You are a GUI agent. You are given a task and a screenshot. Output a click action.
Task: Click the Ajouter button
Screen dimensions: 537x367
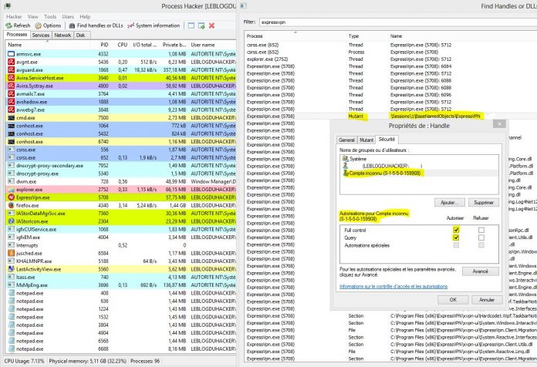coord(450,203)
